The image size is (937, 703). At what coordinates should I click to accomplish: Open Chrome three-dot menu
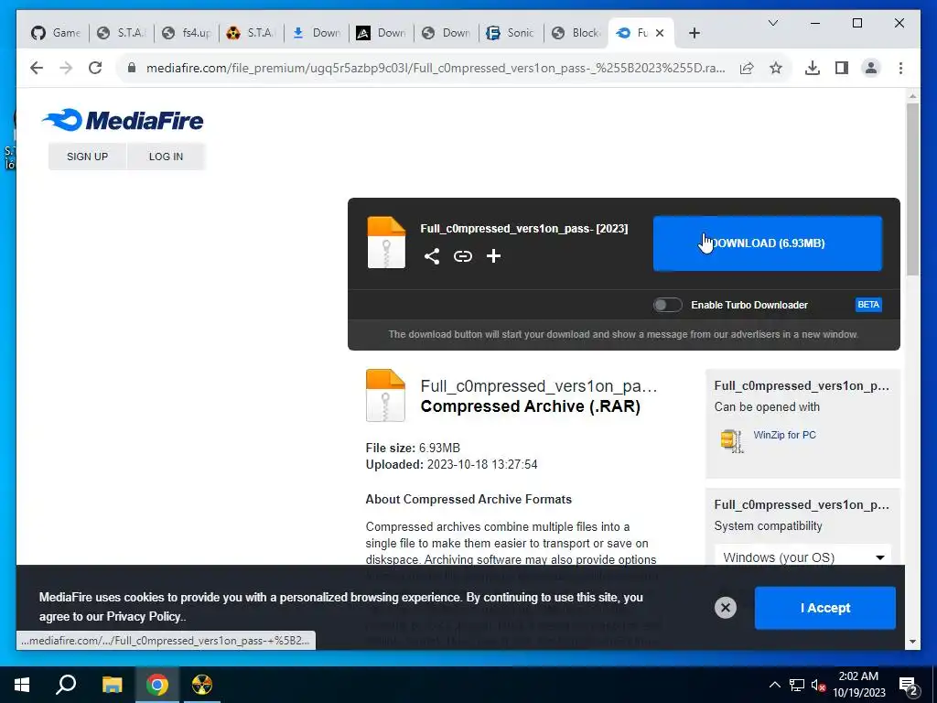tap(900, 68)
